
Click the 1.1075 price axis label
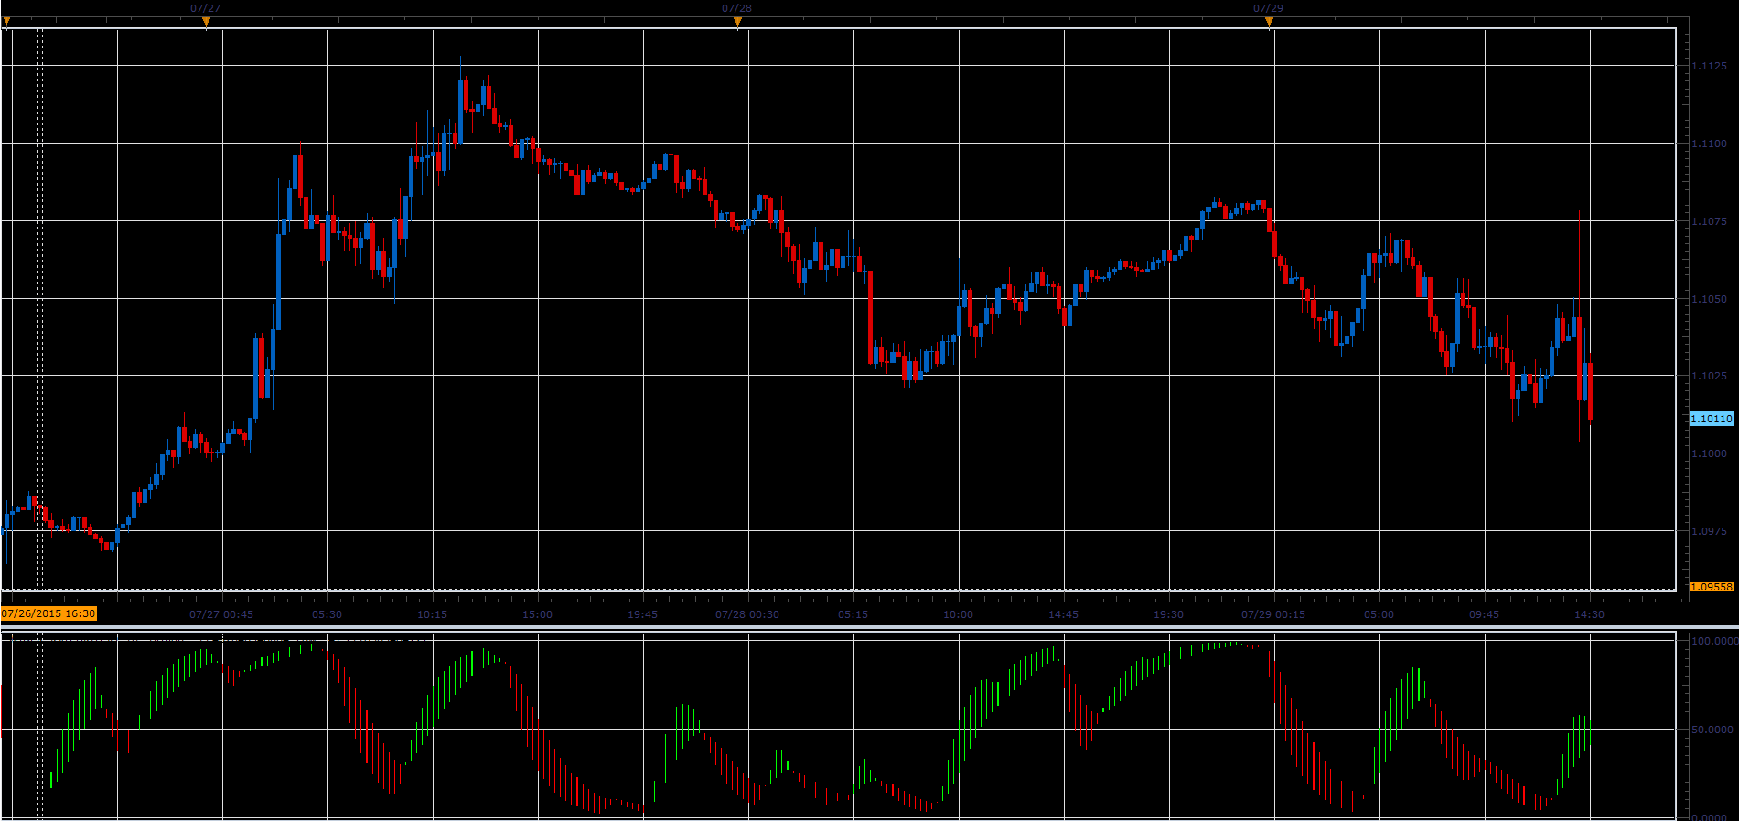1709,222
